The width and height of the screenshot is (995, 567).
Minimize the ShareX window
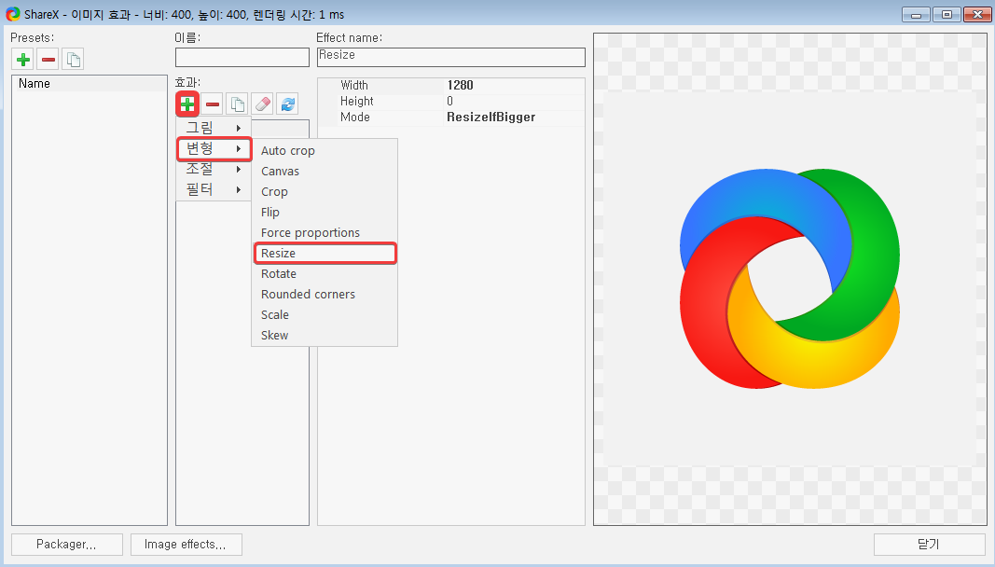pos(916,15)
